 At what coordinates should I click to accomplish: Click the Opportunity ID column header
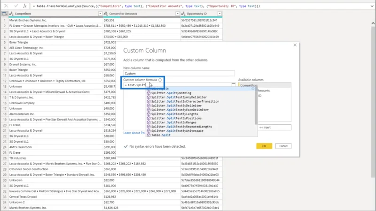[x=201, y=14]
